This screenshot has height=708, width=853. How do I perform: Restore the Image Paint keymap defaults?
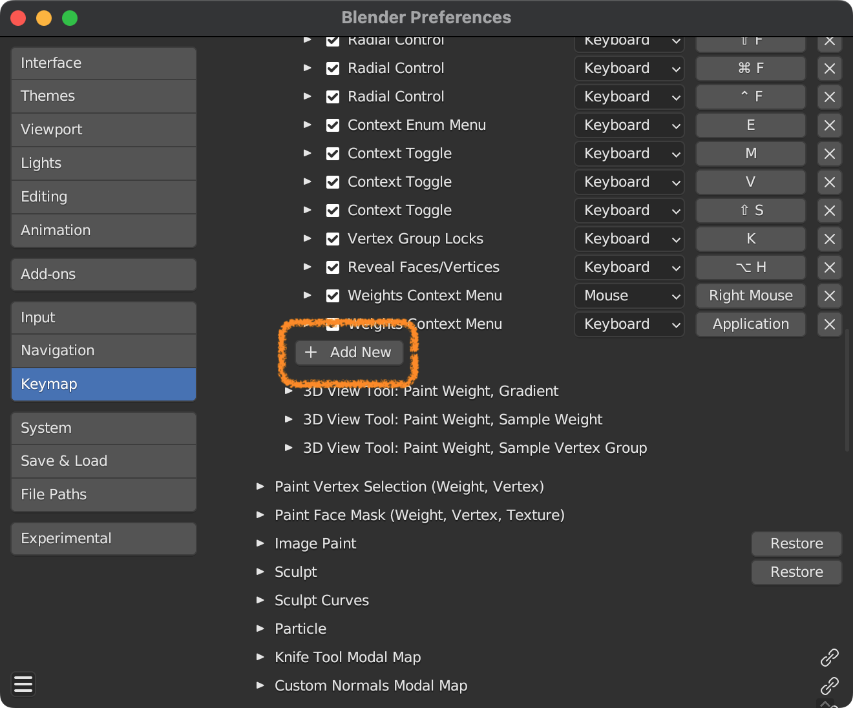point(796,544)
